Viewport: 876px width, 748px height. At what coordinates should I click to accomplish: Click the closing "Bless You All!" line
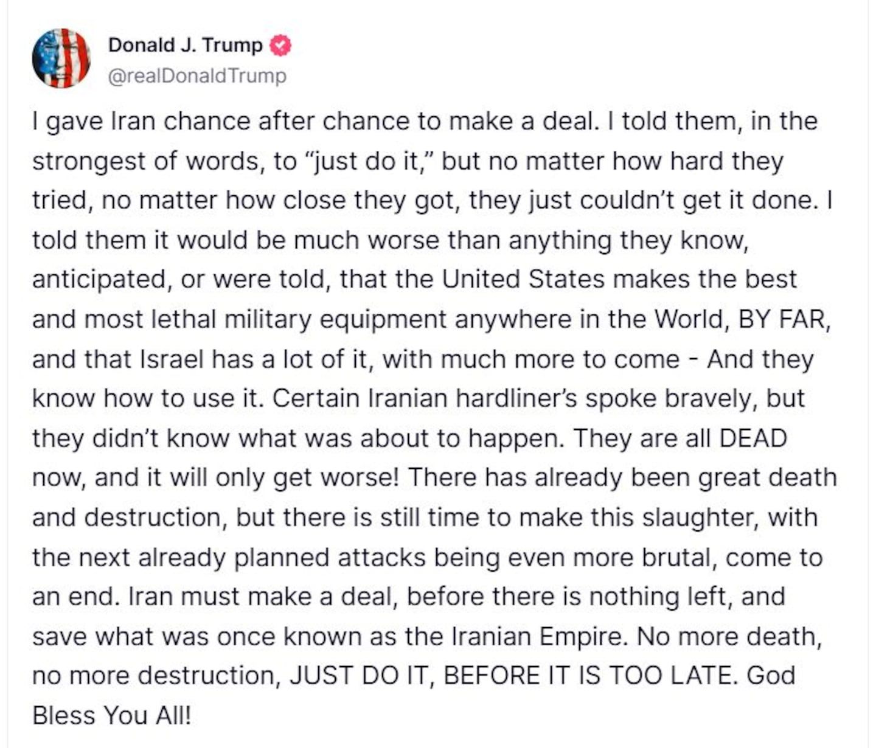click(x=111, y=716)
